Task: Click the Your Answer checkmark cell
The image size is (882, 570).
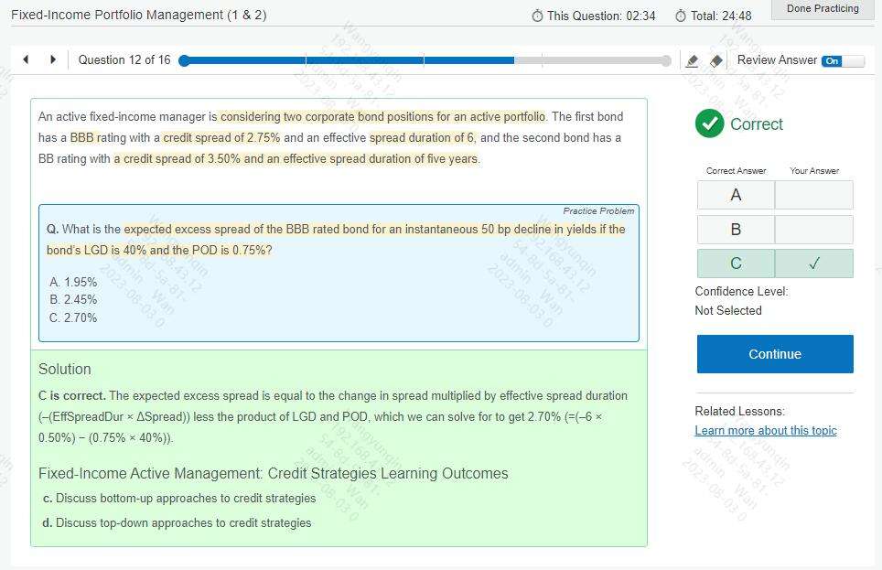Action: [814, 263]
